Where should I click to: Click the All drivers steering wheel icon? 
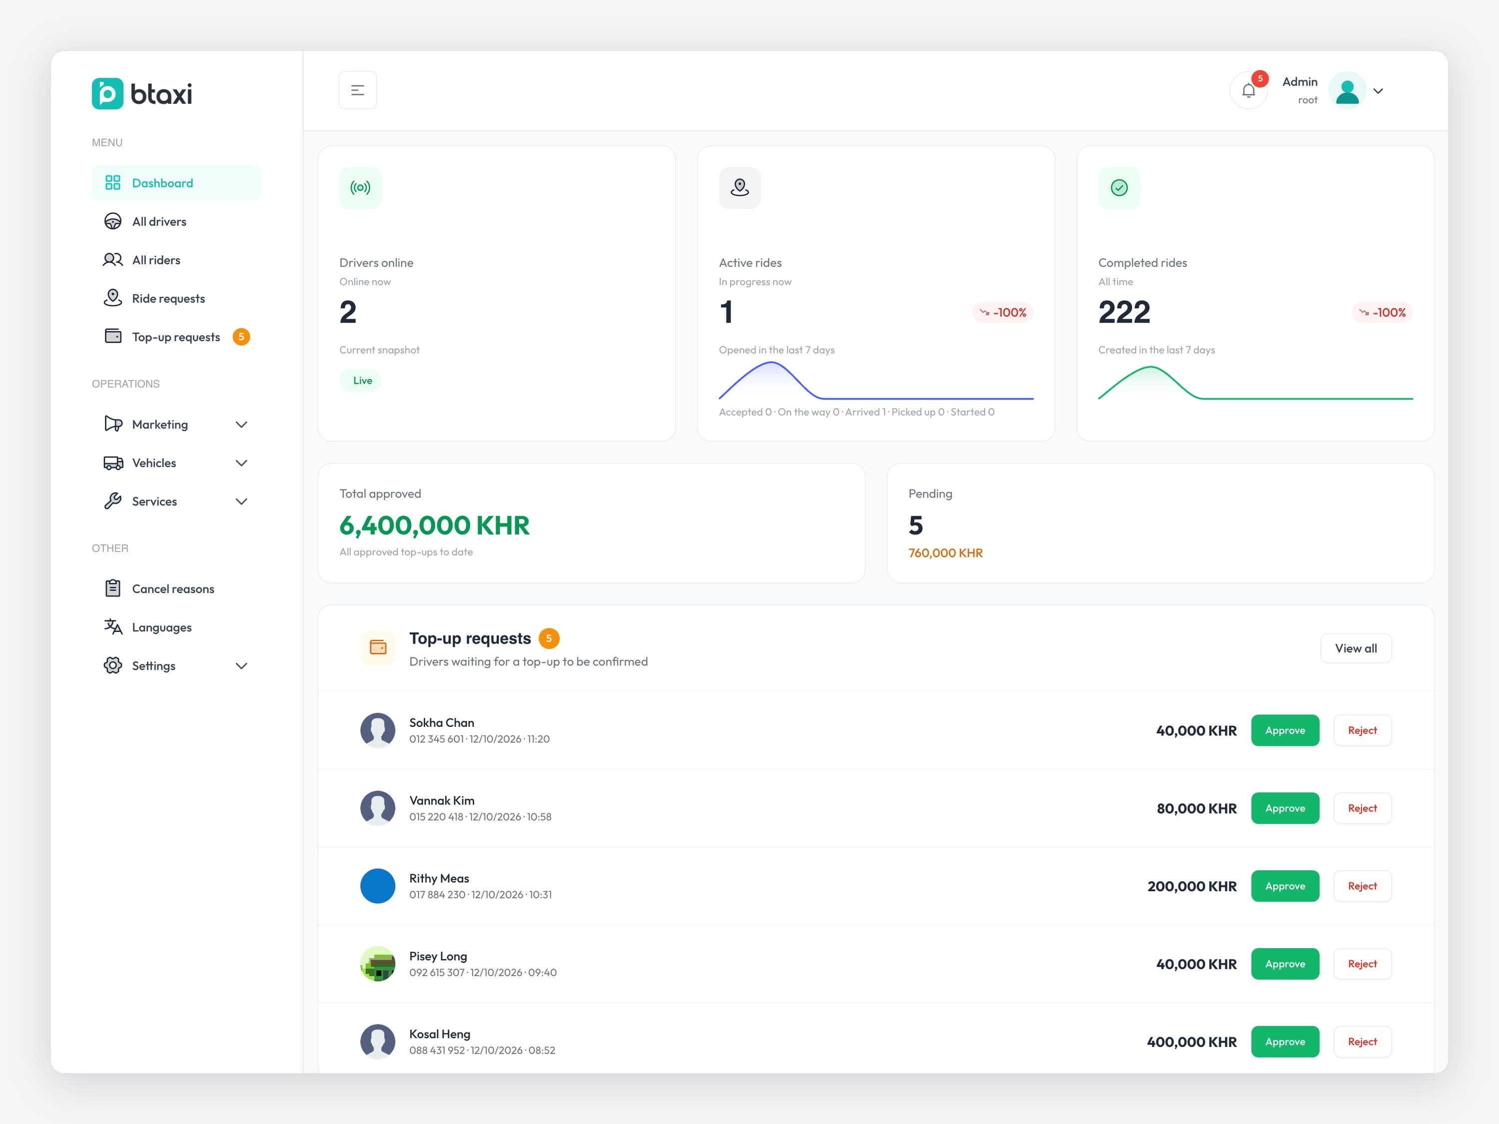pos(113,221)
